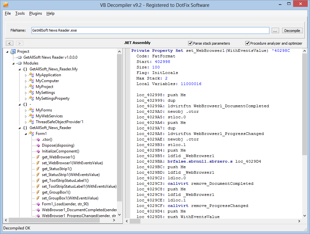
Task: Select the Project root node icon
Action: (x=13, y=51)
